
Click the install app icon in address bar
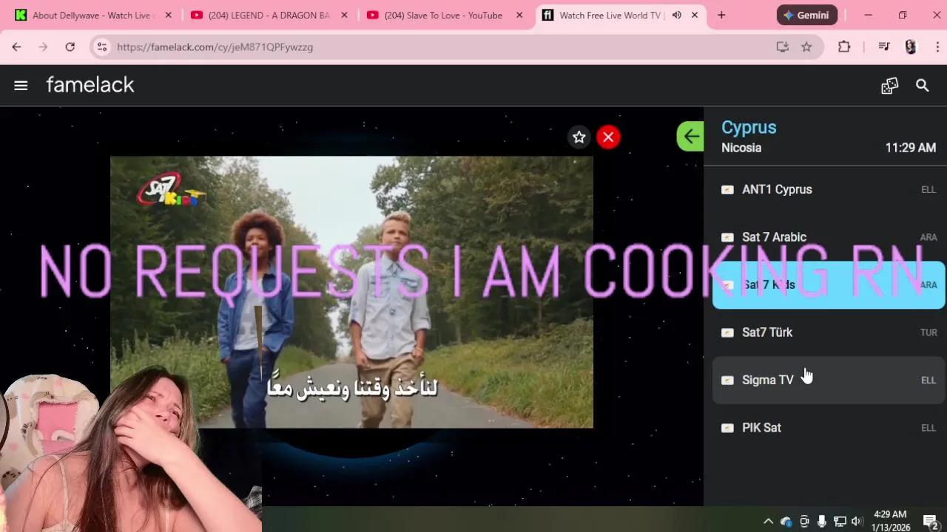[x=782, y=47]
